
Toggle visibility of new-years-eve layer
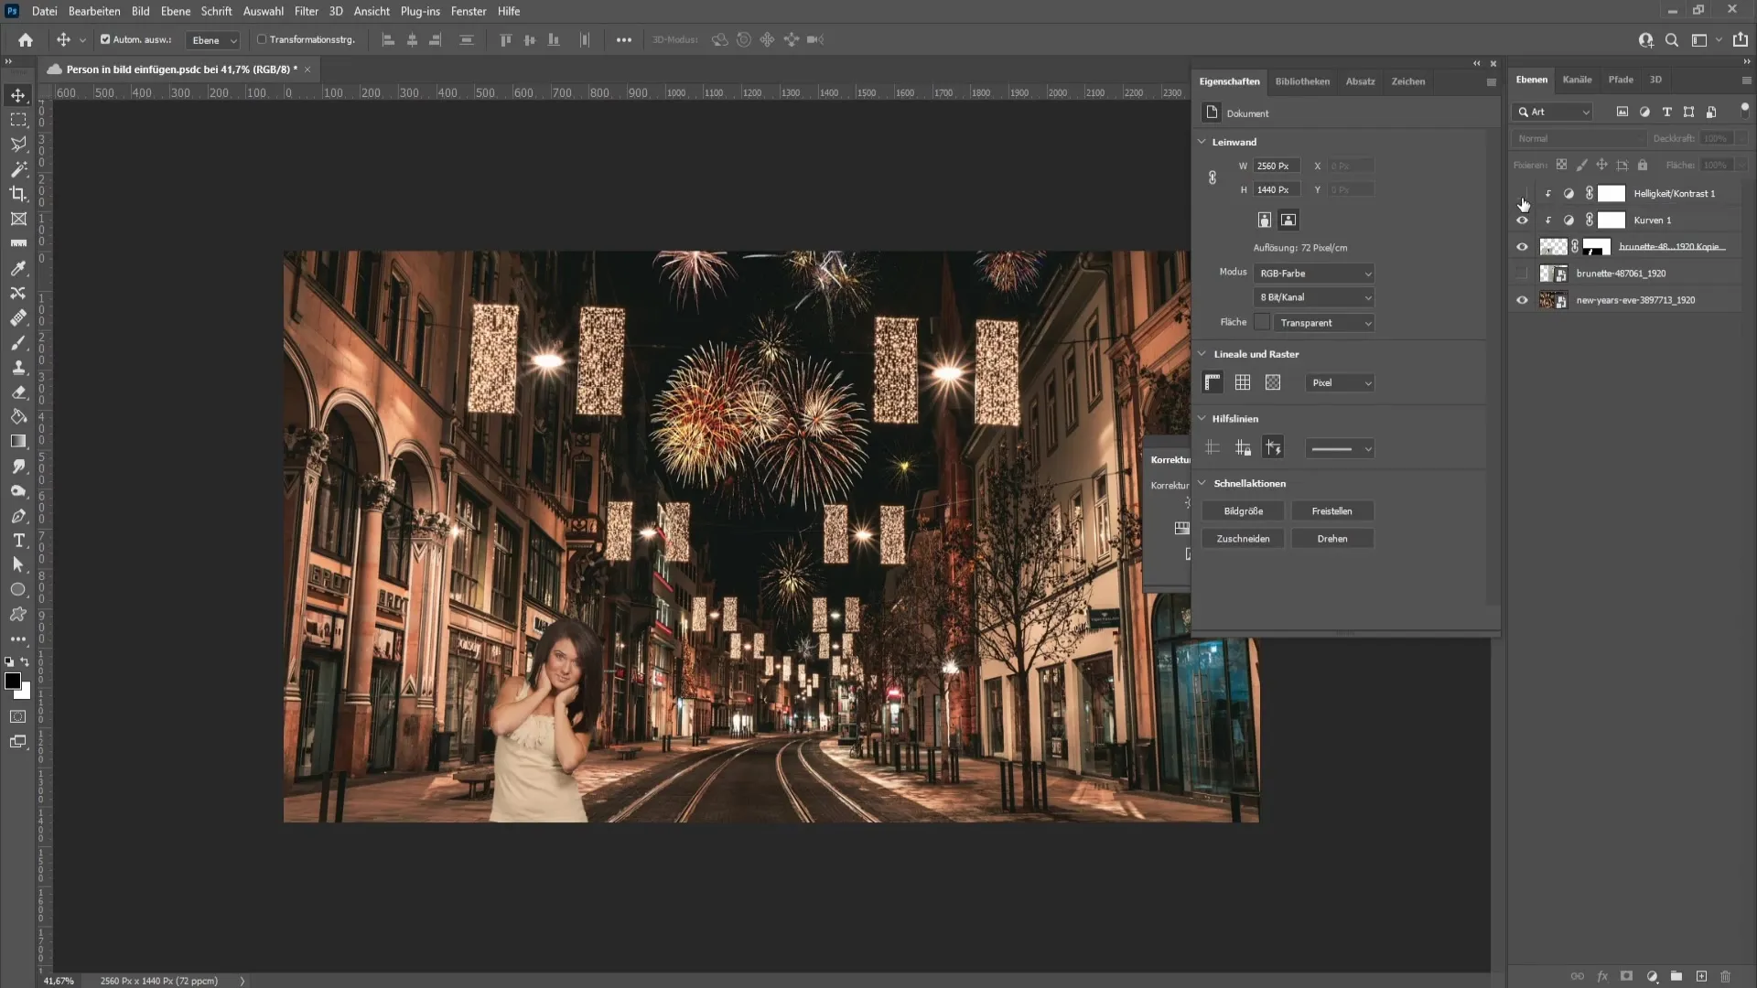1523,300
